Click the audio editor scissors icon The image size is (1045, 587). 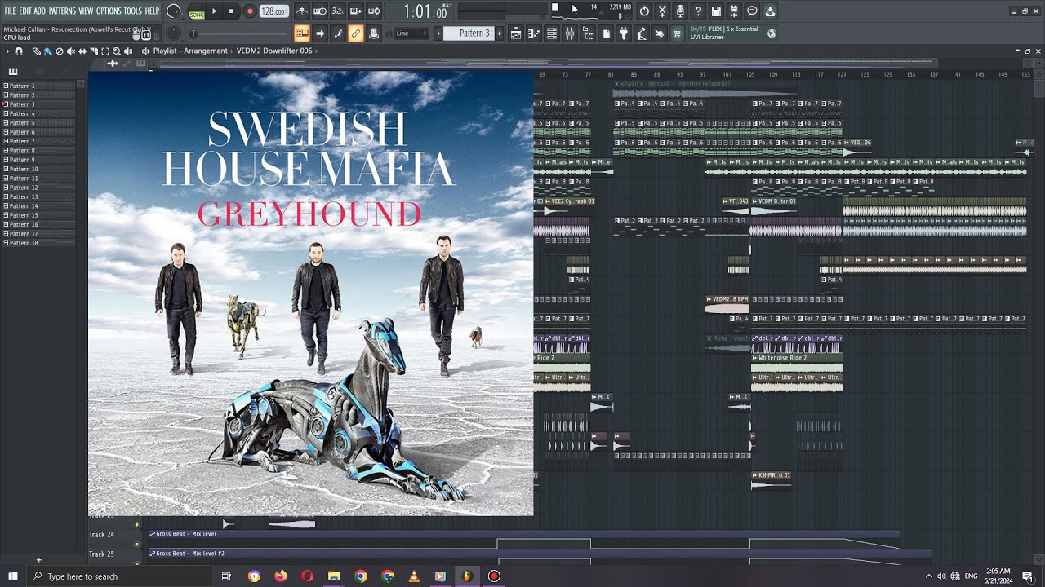click(662, 11)
